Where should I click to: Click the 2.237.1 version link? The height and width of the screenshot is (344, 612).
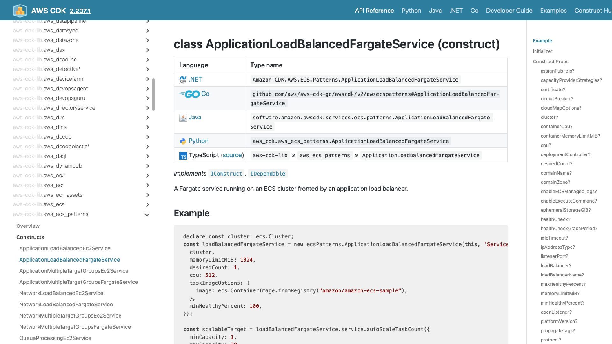click(80, 11)
